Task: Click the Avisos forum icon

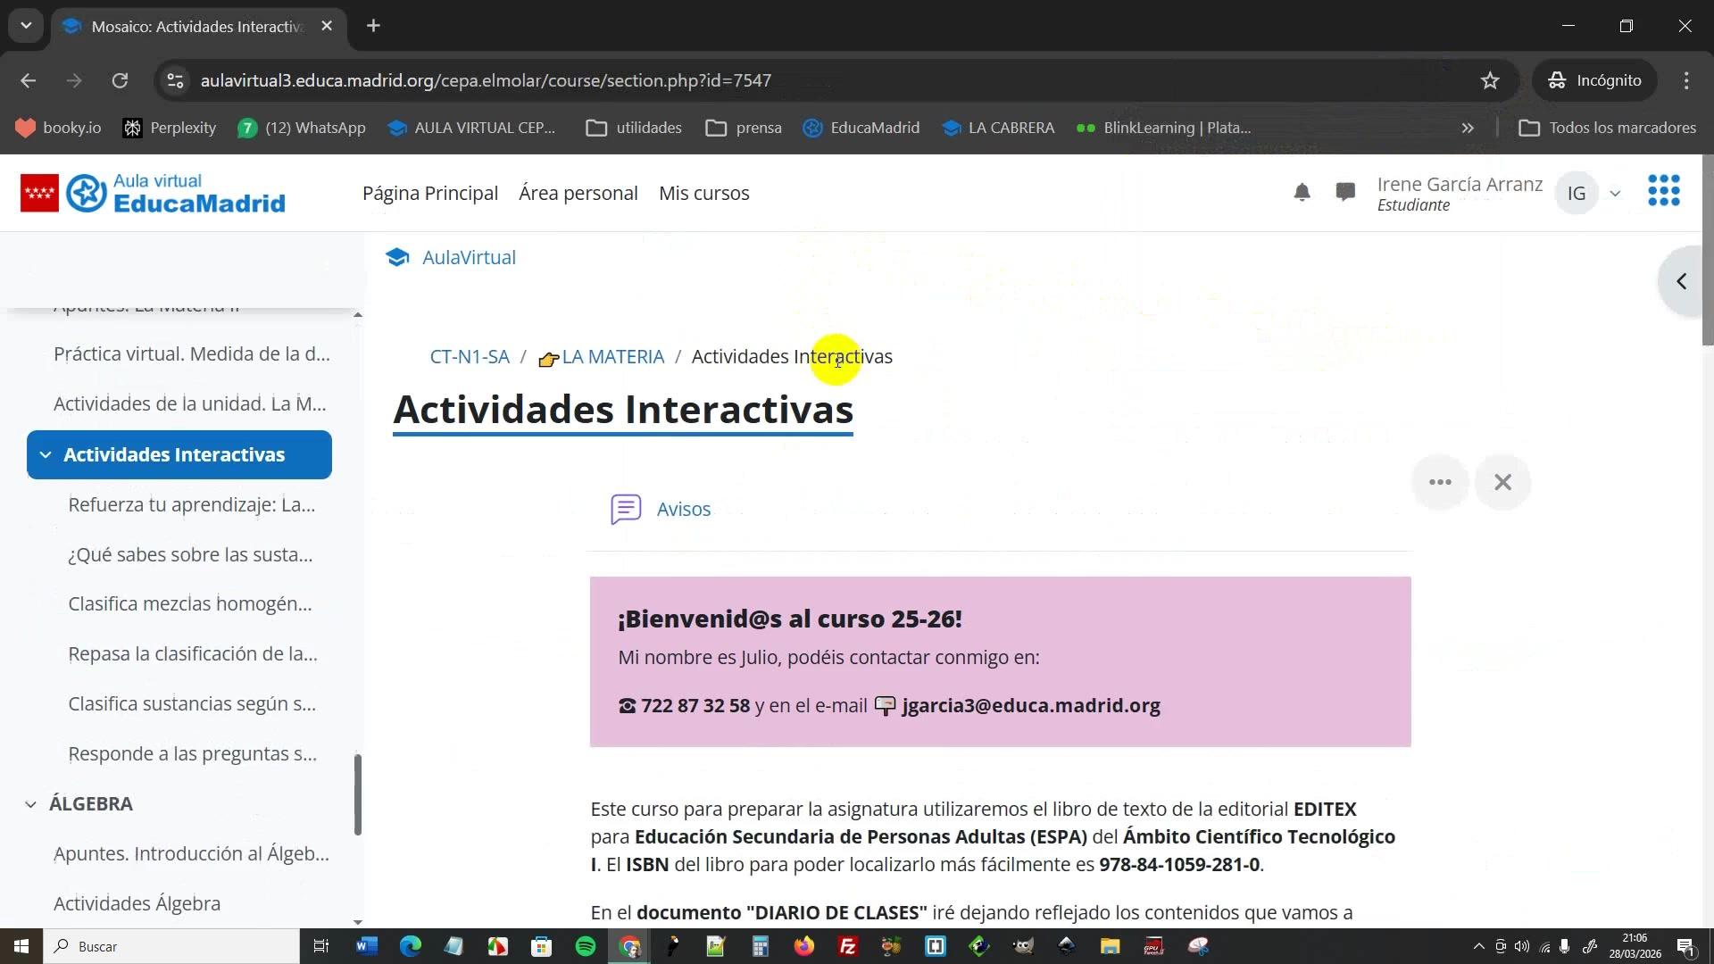Action: (626, 510)
